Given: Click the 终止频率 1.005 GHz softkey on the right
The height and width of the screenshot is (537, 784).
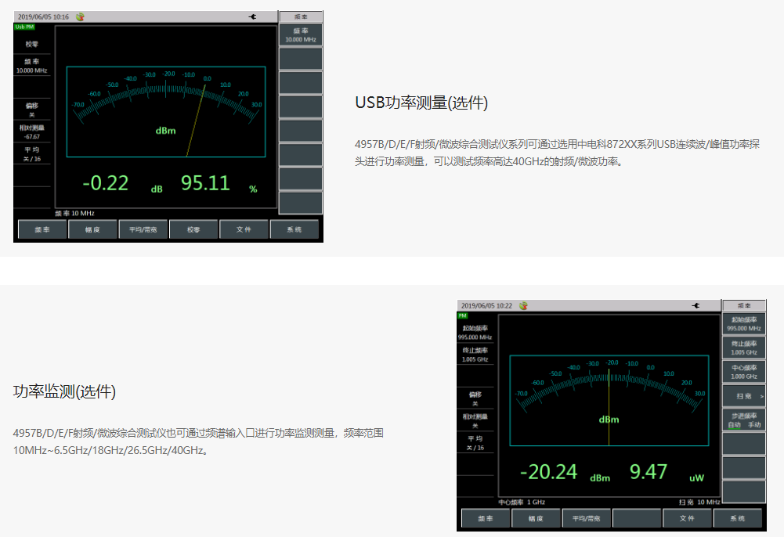Looking at the screenshot, I should click(x=743, y=348).
